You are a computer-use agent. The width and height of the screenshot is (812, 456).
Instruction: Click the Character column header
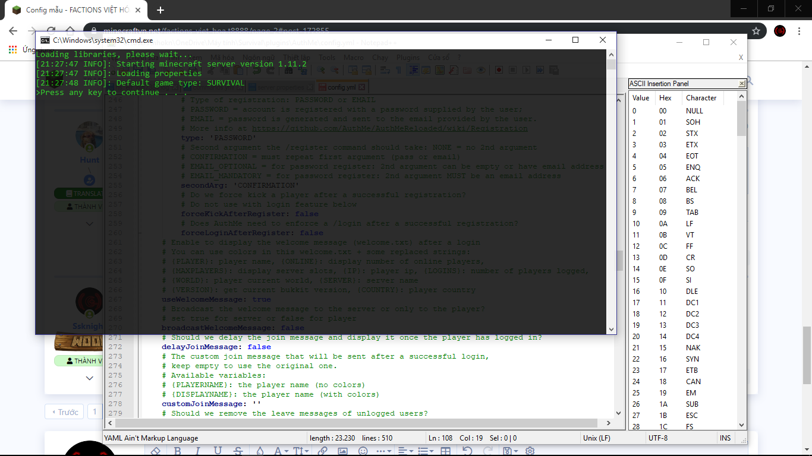click(x=701, y=98)
